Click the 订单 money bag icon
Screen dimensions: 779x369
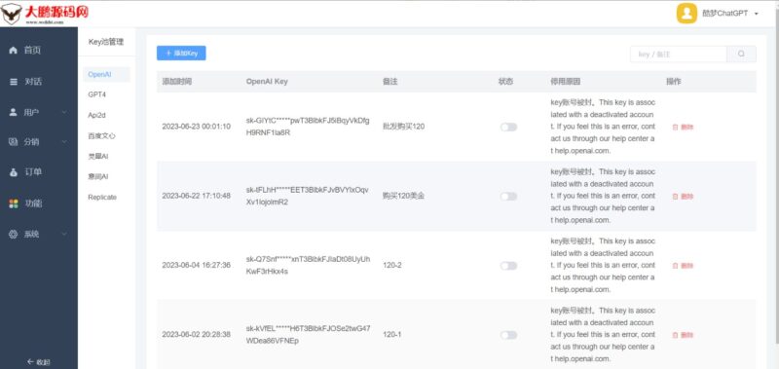pyautogui.click(x=14, y=172)
